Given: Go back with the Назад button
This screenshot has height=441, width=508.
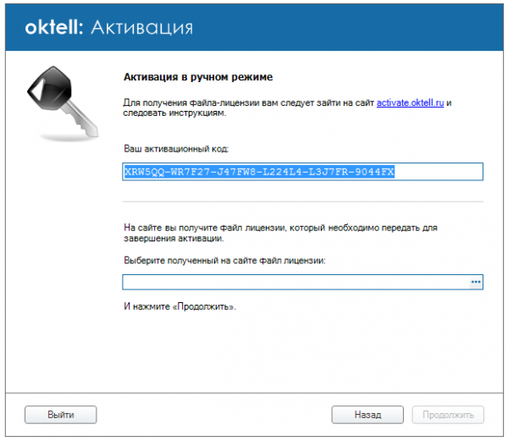Looking at the screenshot, I should (367, 415).
